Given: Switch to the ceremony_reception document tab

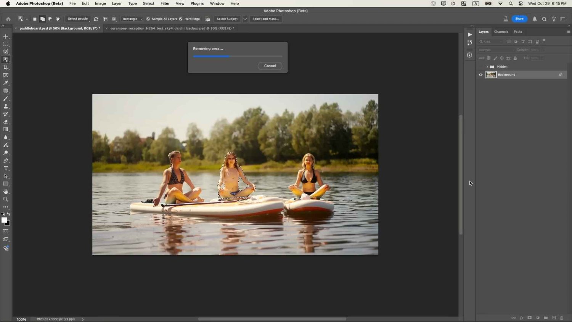Looking at the screenshot, I should pos(172,28).
